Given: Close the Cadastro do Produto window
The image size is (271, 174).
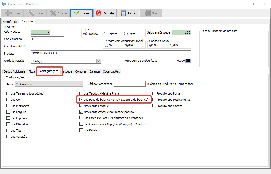Looking at the screenshot, I should coord(265,4).
